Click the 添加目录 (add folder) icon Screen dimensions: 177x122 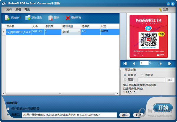click(x=28, y=18)
